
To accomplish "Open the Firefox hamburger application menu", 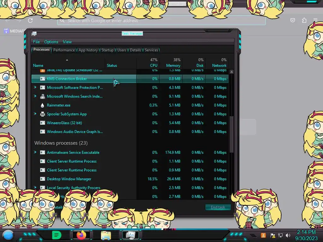I will (315, 20).
